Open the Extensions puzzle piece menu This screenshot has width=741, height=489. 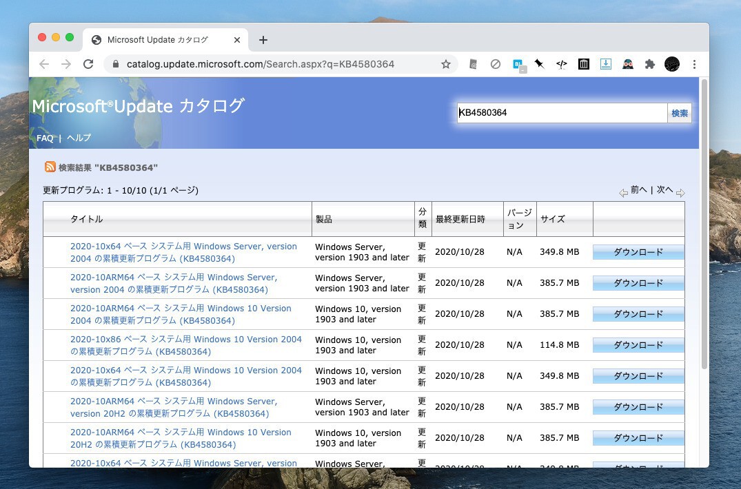pyautogui.click(x=649, y=64)
